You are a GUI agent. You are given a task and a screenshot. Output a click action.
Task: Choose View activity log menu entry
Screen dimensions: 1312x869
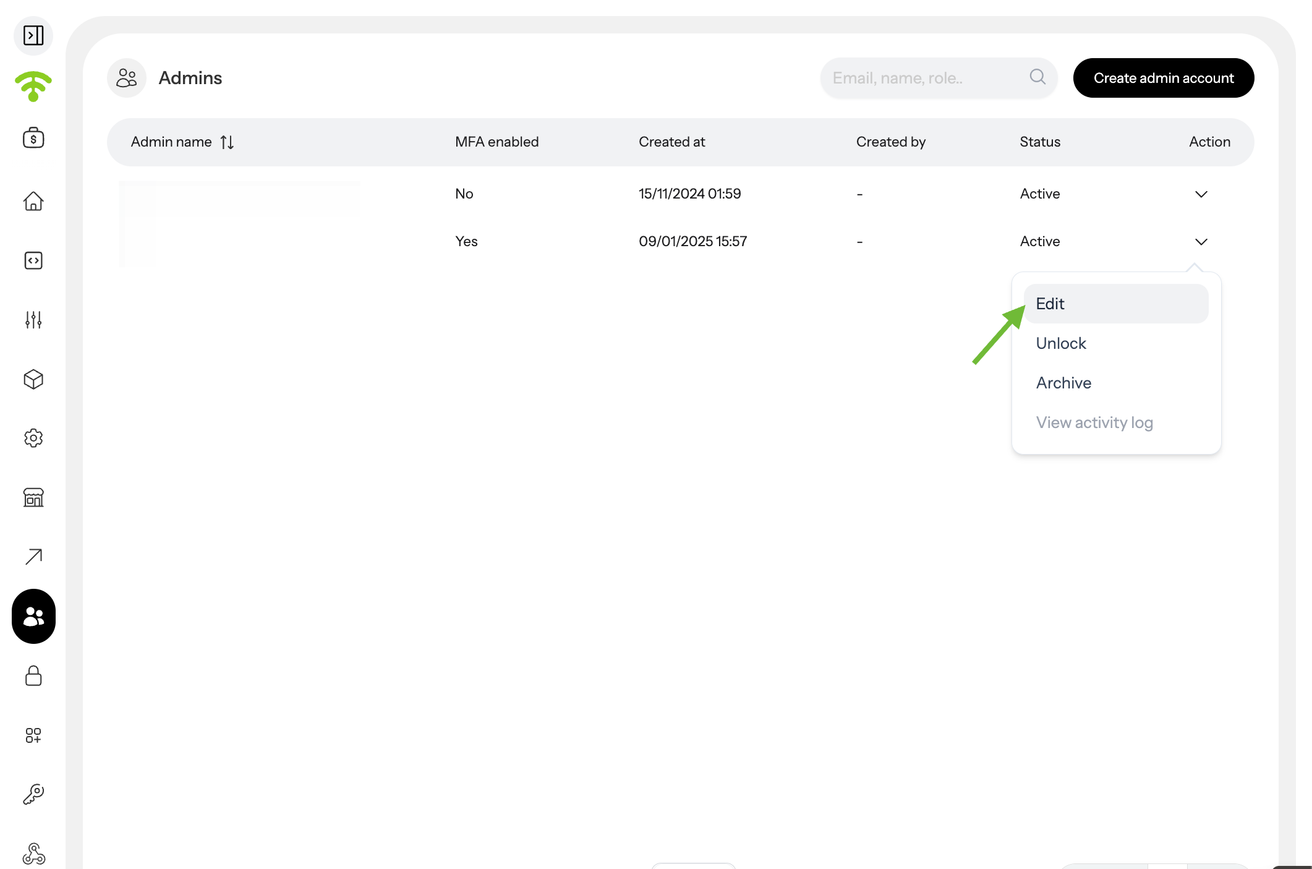(x=1116, y=422)
